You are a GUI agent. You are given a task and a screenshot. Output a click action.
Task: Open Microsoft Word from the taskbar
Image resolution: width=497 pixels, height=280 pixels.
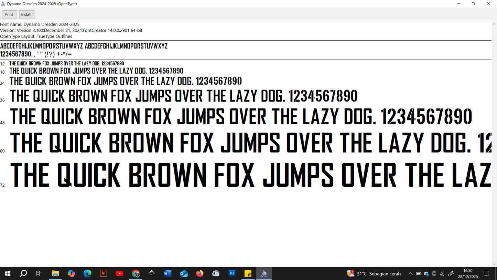point(168,274)
